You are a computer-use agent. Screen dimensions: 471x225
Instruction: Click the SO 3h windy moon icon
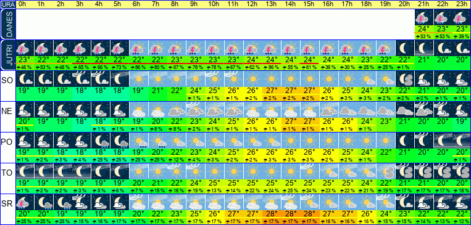click(81, 79)
